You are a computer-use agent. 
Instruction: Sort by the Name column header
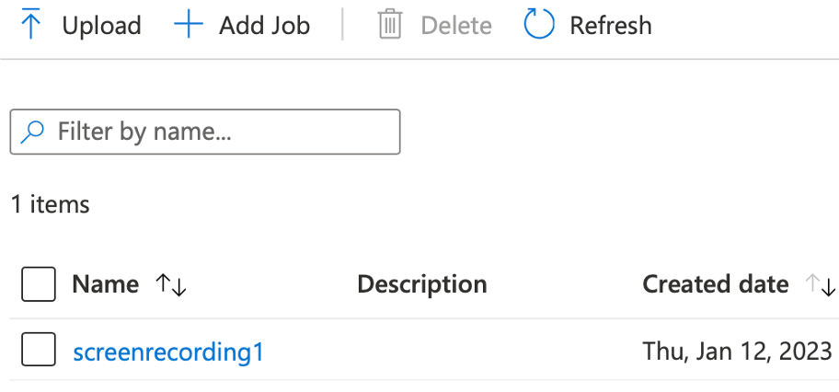coord(106,284)
